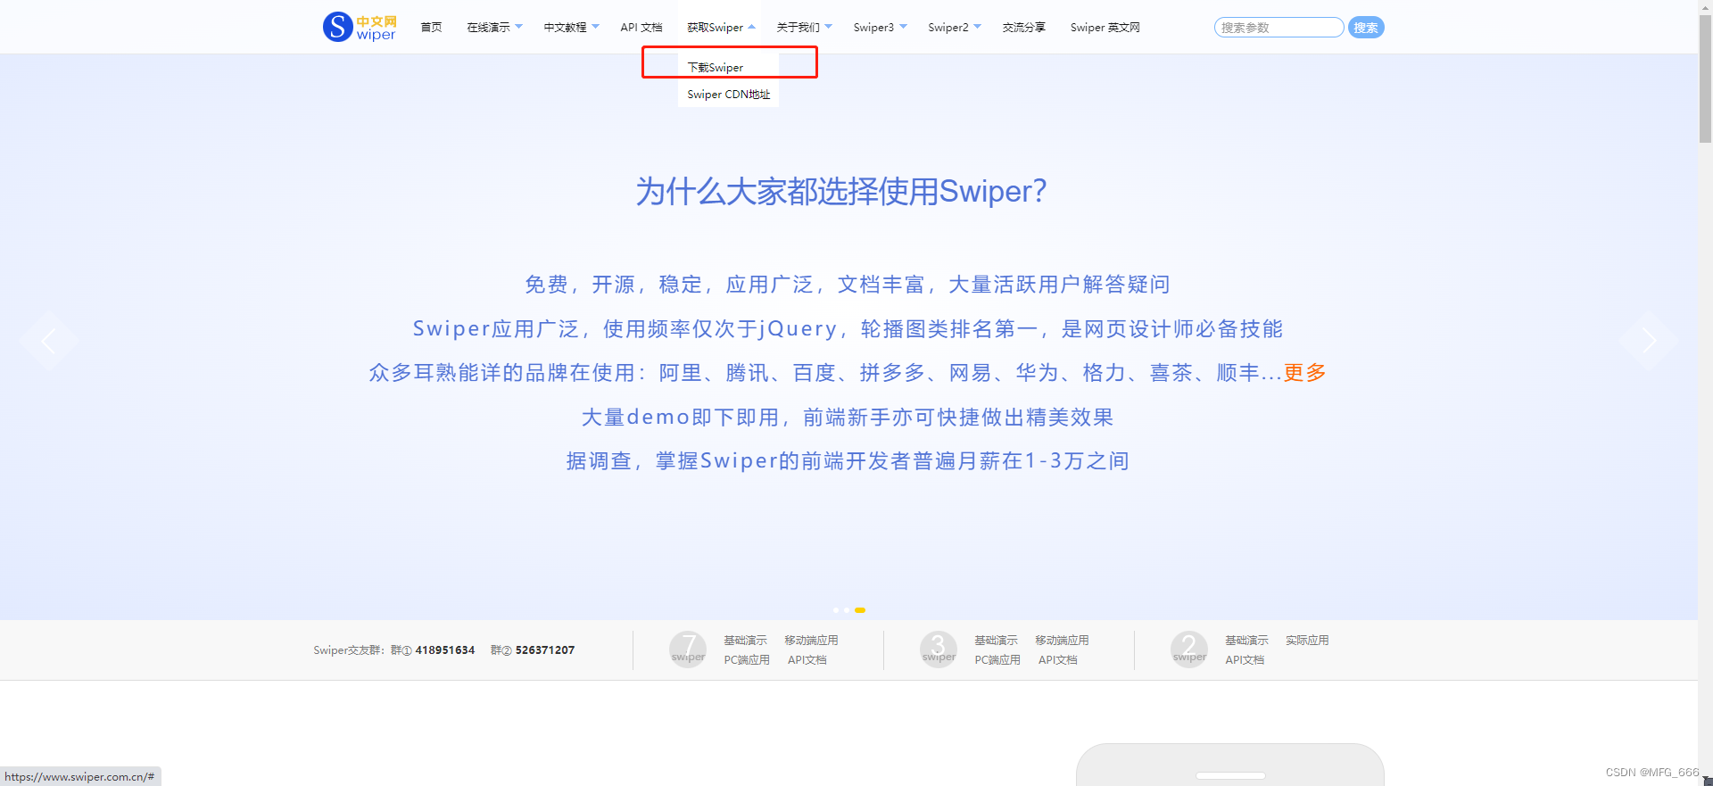Open the 首页 home menu item
Screen dimensions: 1713x786
tap(431, 28)
